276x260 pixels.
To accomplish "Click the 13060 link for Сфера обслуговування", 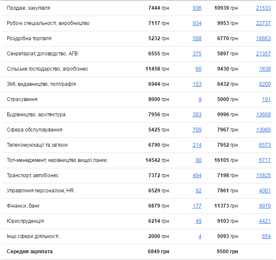I will click(263, 130).
